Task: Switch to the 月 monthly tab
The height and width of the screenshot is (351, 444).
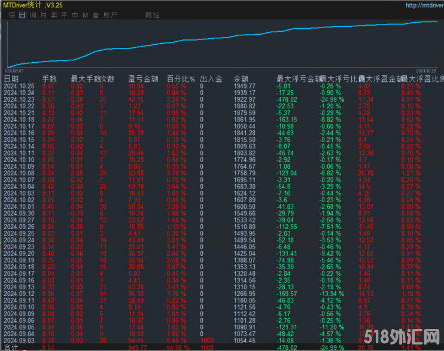Action: click(x=43, y=14)
